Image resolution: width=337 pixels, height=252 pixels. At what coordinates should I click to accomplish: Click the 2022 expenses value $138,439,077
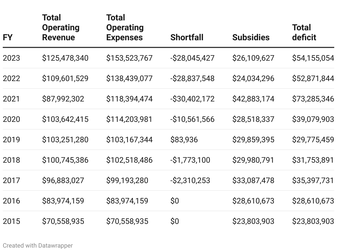[129, 79]
